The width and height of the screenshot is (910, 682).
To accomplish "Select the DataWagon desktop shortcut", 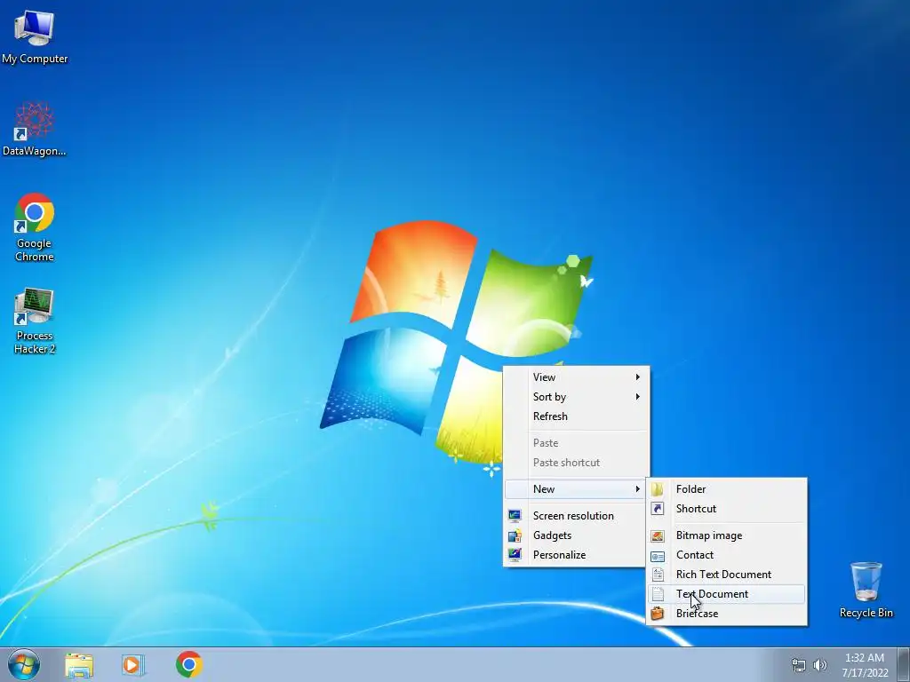I will (35, 129).
